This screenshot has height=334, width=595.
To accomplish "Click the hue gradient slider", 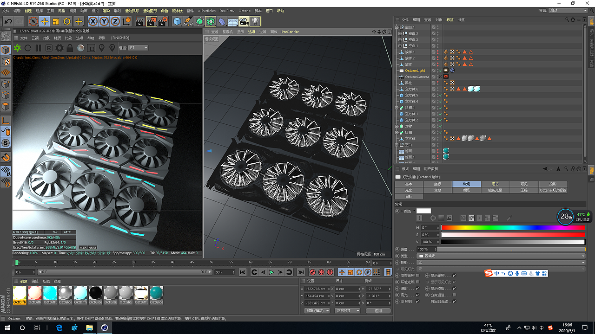I will (513, 228).
